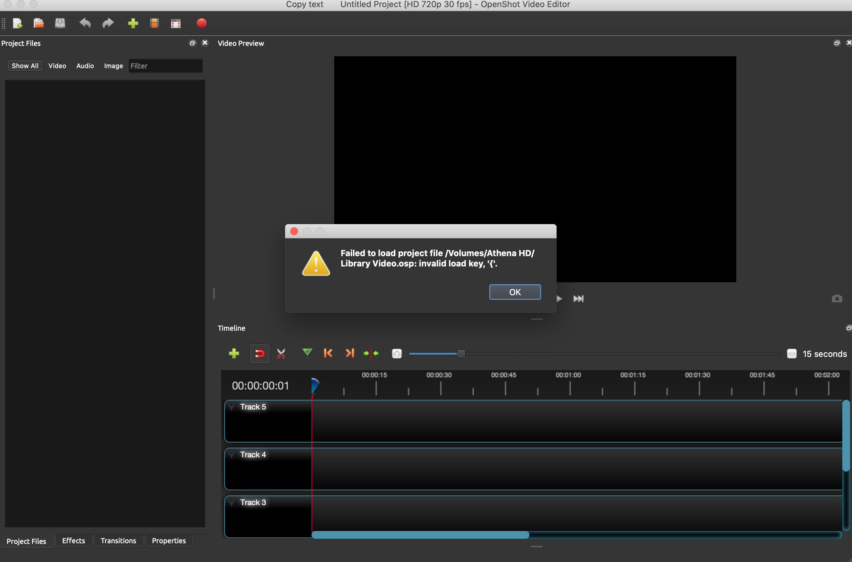852x562 pixels.
Task: Add a track with the timeline plus icon
Action: (x=234, y=353)
